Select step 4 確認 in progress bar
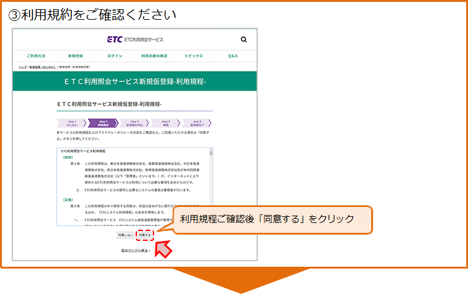Screen dimensions: 468x308 (x=165, y=123)
